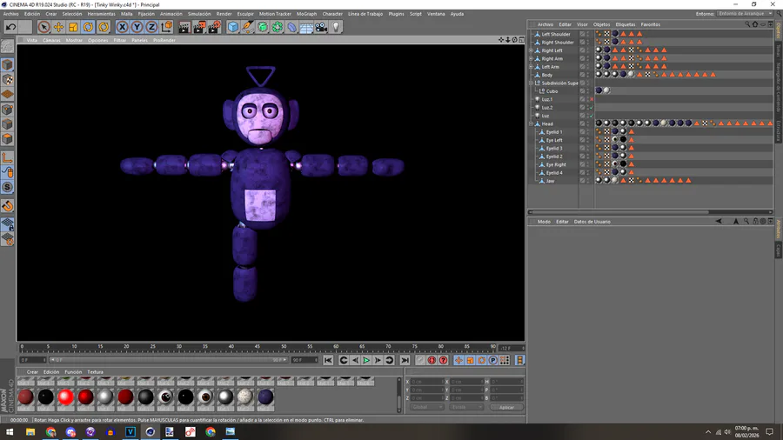Image resolution: width=783 pixels, height=440 pixels.
Task: Open the Global coordinate dropdown
Action: [426, 408]
